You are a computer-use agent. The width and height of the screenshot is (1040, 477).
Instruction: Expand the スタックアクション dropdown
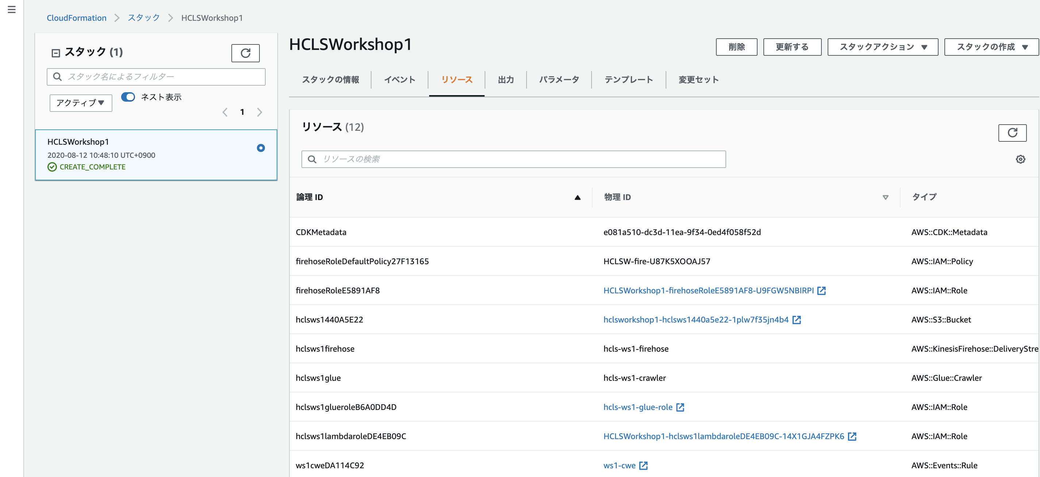(883, 47)
